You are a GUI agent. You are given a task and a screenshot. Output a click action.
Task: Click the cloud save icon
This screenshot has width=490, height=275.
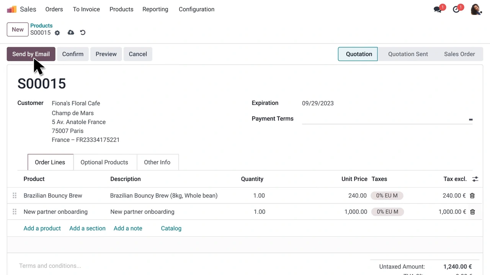(71, 32)
